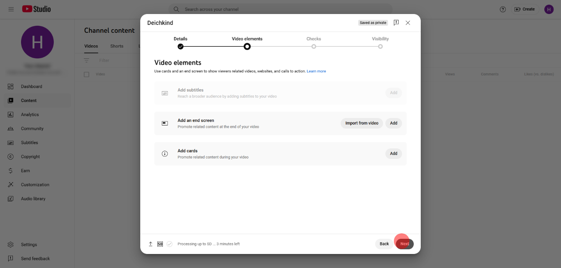This screenshot has height=268, width=561.
Task: Click the YouTube Studio logo
Action: click(36, 9)
